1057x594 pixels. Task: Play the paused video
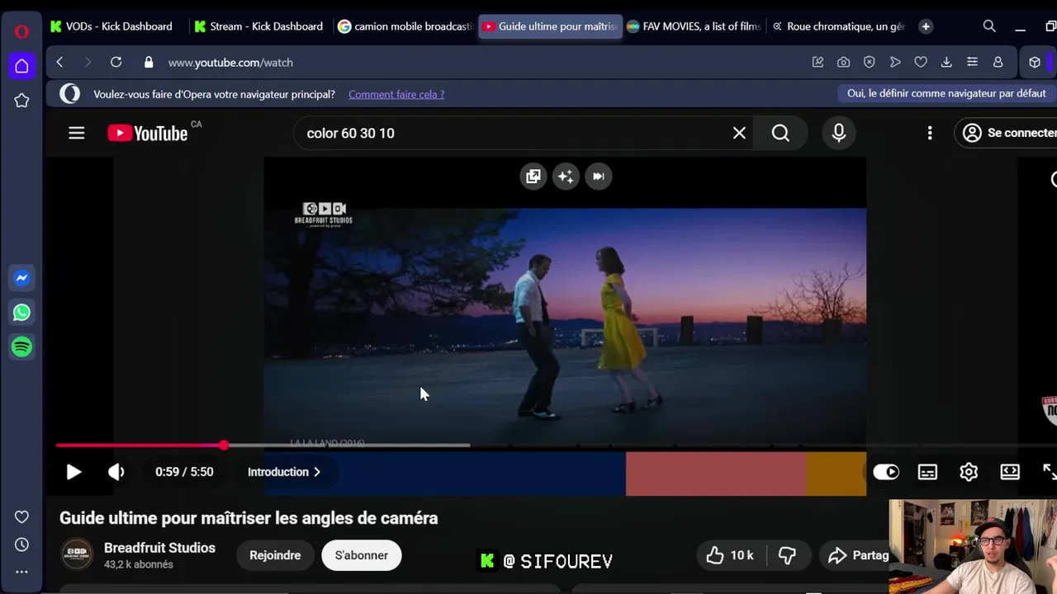pyautogui.click(x=73, y=472)
